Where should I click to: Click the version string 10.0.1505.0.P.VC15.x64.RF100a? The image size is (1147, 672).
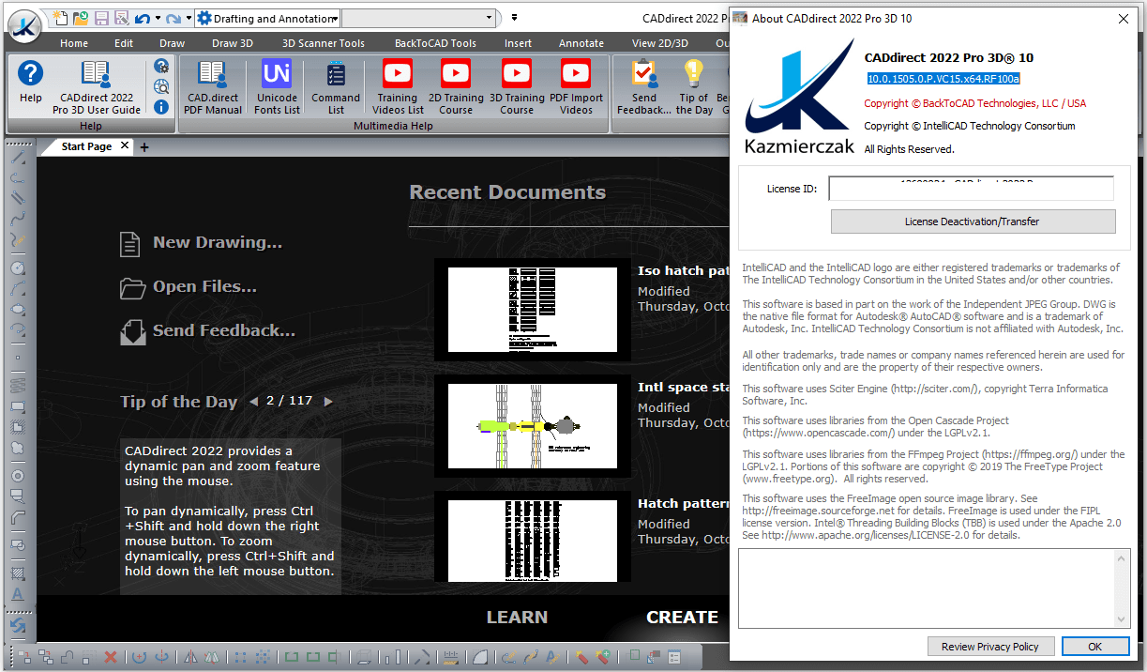943,79
